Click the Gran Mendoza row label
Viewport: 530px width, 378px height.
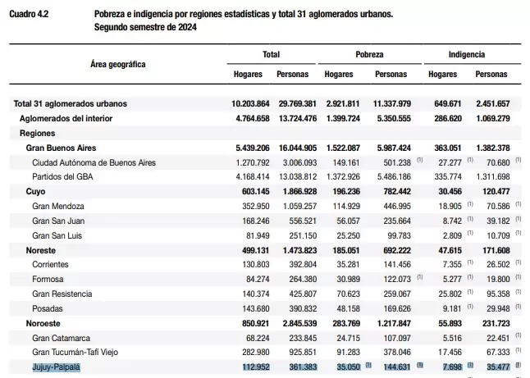pos(58,206)
